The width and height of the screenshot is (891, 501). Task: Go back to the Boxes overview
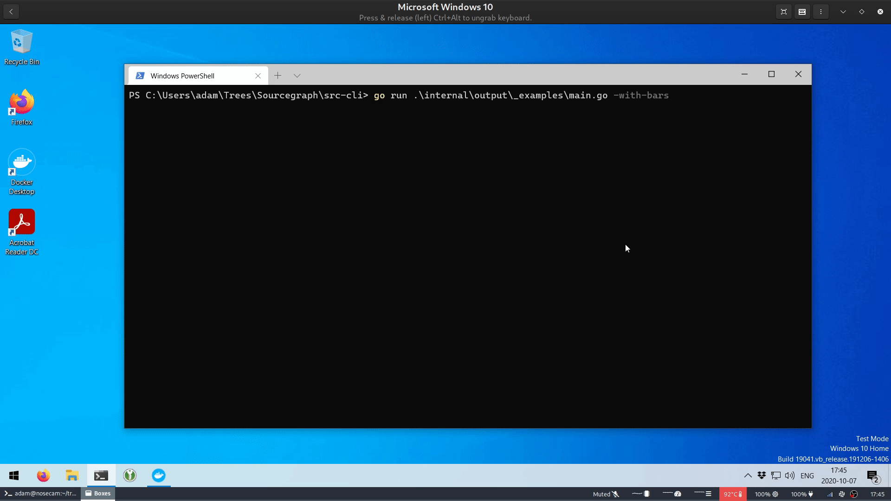click(x=11, y=12)
